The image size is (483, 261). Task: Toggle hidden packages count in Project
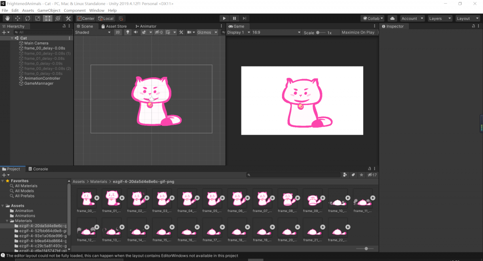point(372,175)
